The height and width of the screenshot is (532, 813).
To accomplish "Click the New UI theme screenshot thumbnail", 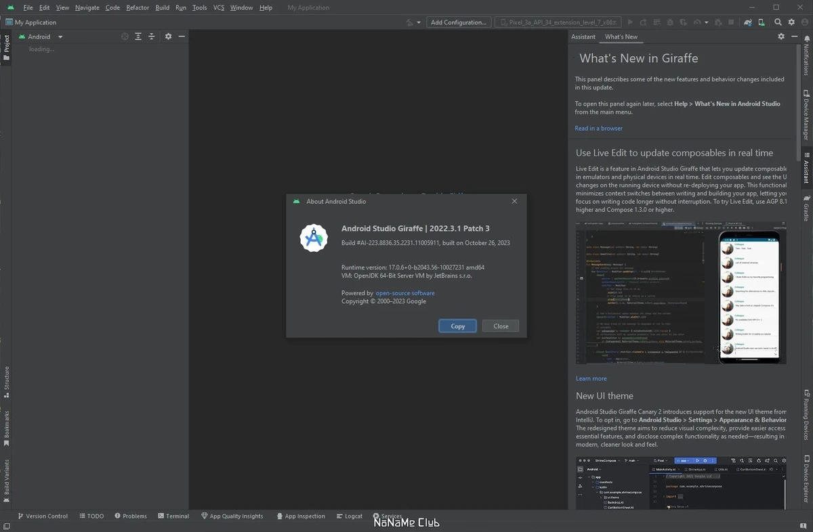I will click(681, 483).
